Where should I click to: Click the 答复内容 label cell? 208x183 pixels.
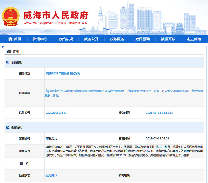click(x=24, y=151)
